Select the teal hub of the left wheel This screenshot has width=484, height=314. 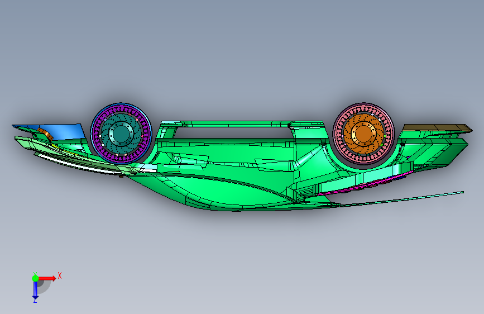[121, 134]
